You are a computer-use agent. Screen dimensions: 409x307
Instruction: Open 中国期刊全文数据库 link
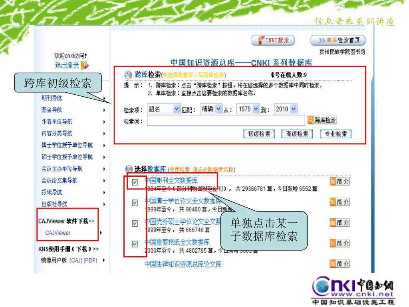[171, 180]
